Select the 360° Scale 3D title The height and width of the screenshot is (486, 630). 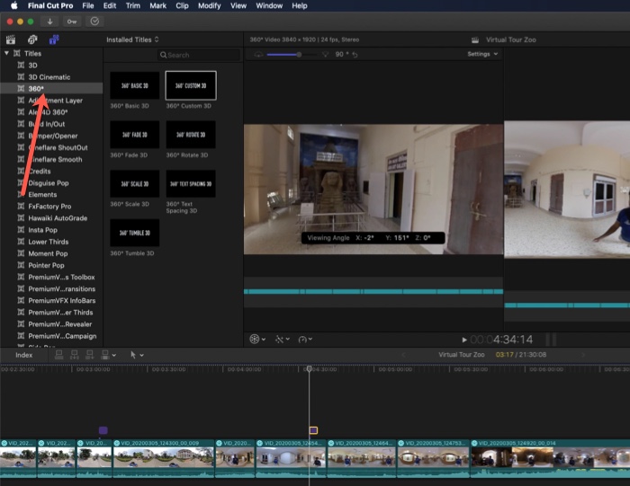click(135, 183)
